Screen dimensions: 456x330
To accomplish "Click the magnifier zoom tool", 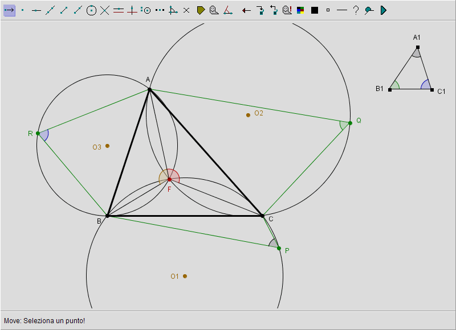I will point(369,10).
